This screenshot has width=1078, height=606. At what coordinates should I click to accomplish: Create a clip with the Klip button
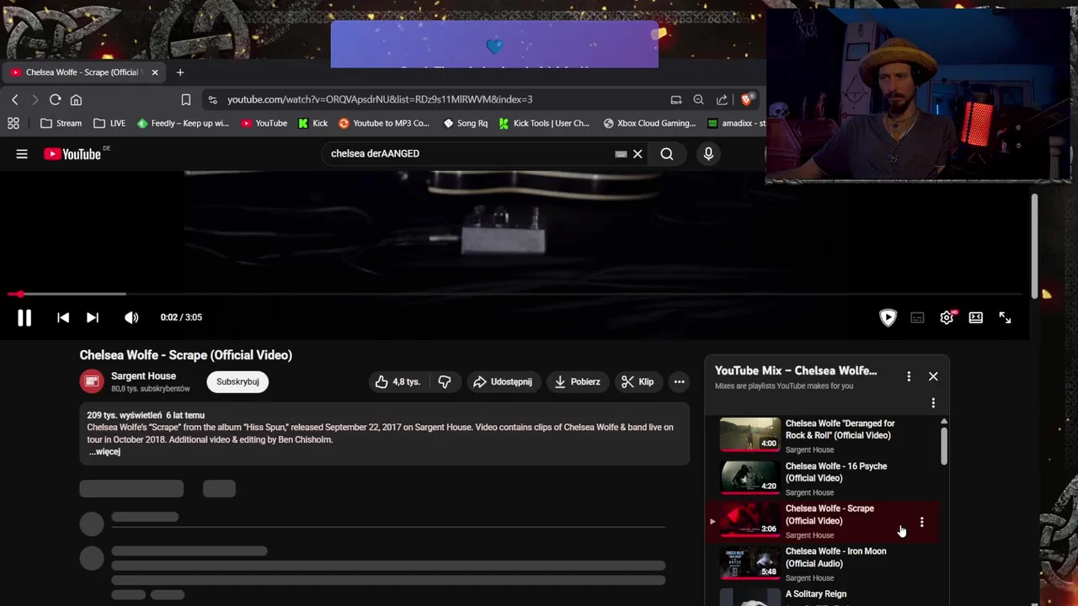638,382
